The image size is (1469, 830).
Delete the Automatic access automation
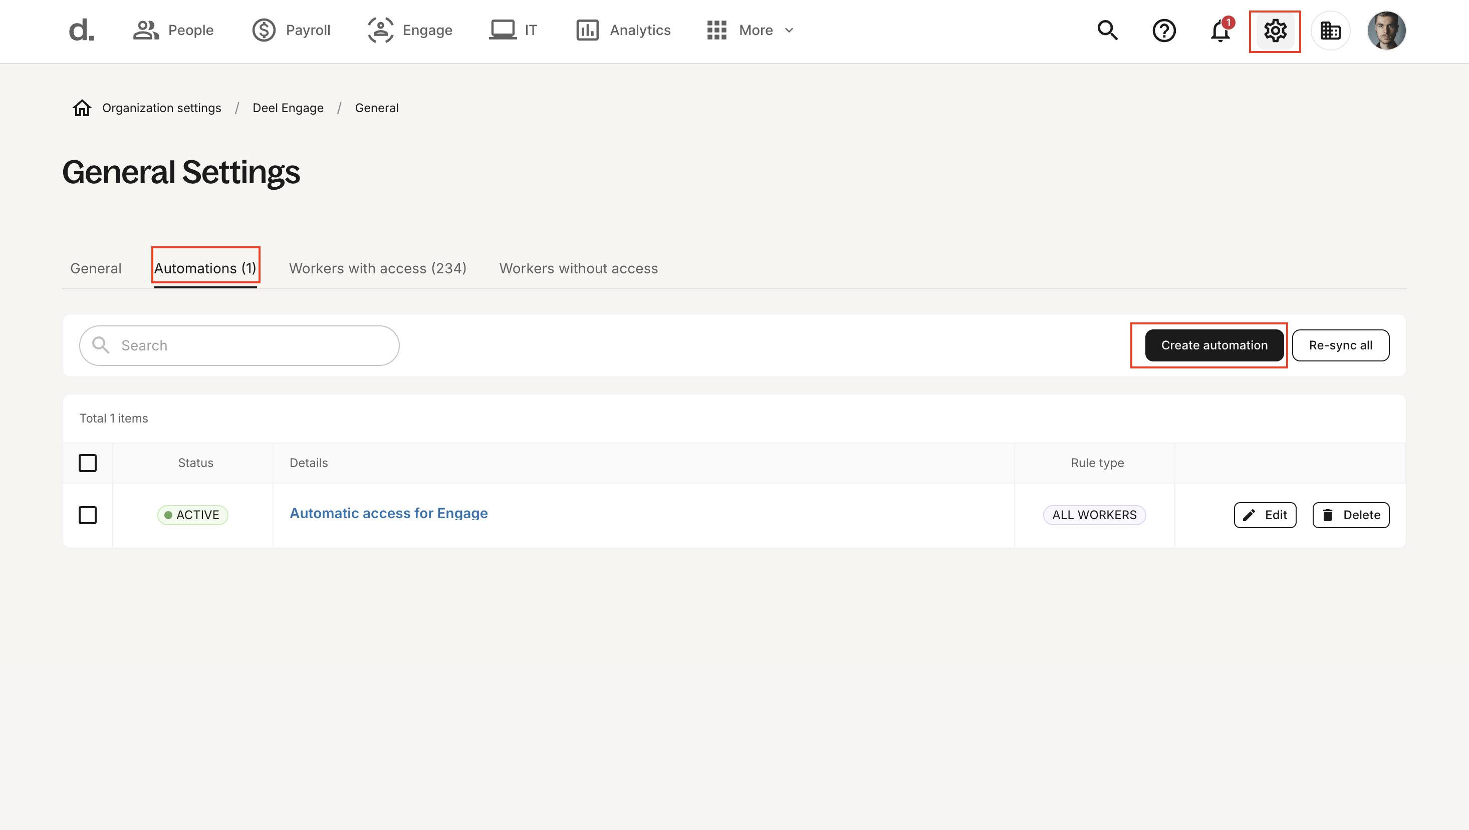[1351, 515]
